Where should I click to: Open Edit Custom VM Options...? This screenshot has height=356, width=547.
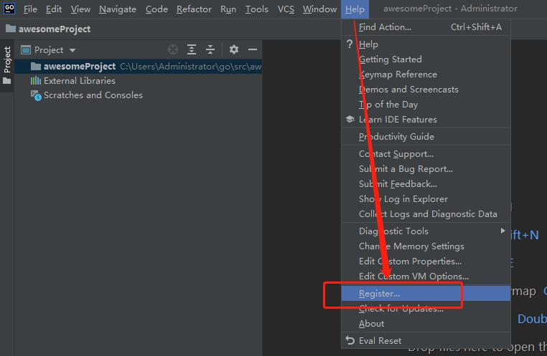coord(413,276)
